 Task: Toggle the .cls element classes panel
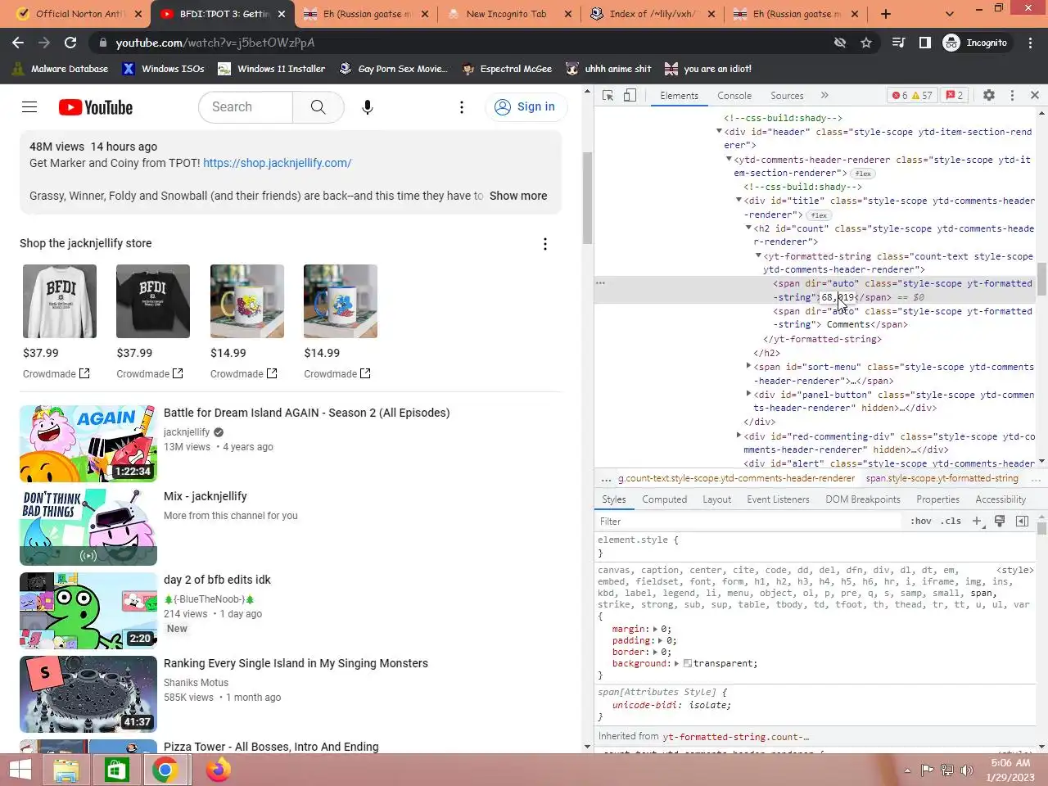[x=951, y=522]
